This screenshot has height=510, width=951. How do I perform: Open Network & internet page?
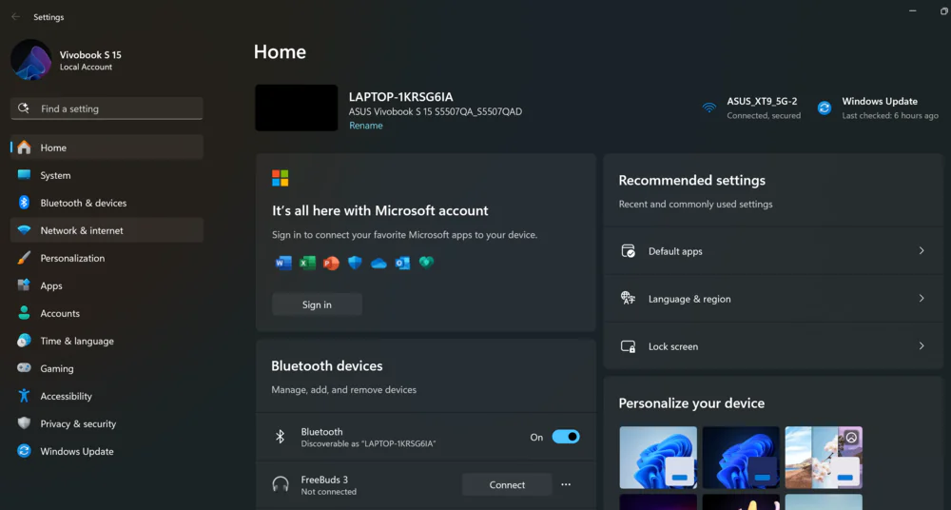[x=107, y=230]
